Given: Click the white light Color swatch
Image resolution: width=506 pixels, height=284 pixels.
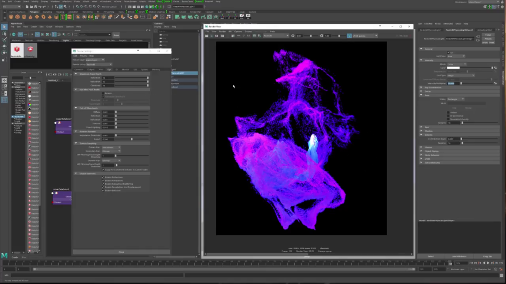Looking at the screenshot, I should click(x=453, y=68).
